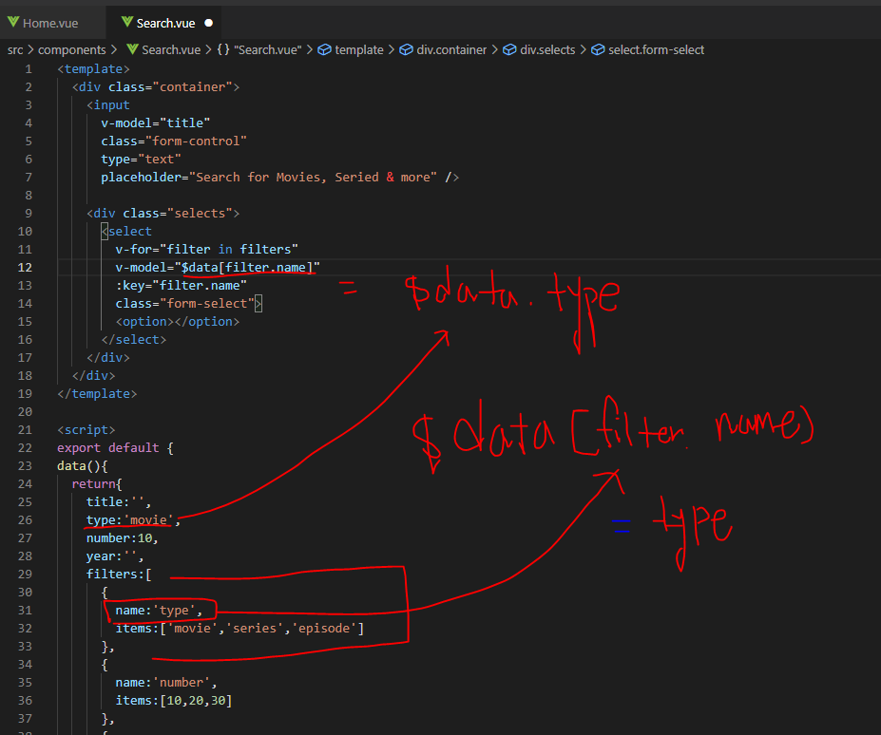Open the components breadcrumb
The height and width of the screenshot is (735, 881).
coord(72,50)
